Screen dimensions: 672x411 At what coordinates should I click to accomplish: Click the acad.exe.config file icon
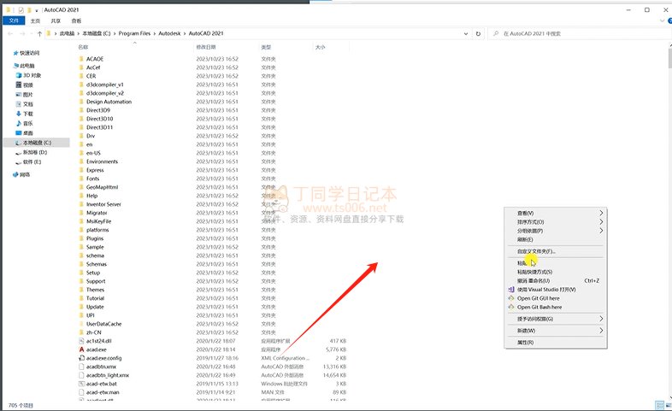(x=80, y=358)
